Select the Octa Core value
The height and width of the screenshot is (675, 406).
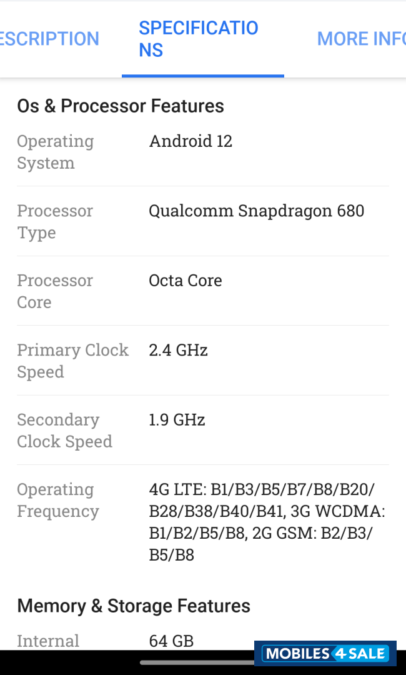click(185, 280)
